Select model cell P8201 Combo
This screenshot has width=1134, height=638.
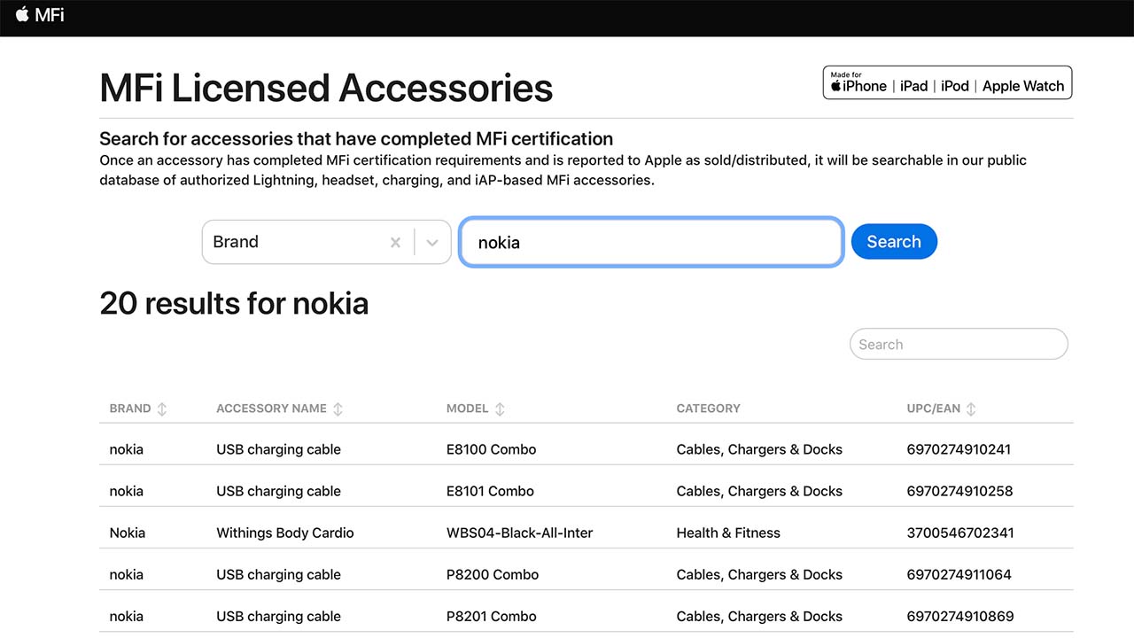[492, 616]
